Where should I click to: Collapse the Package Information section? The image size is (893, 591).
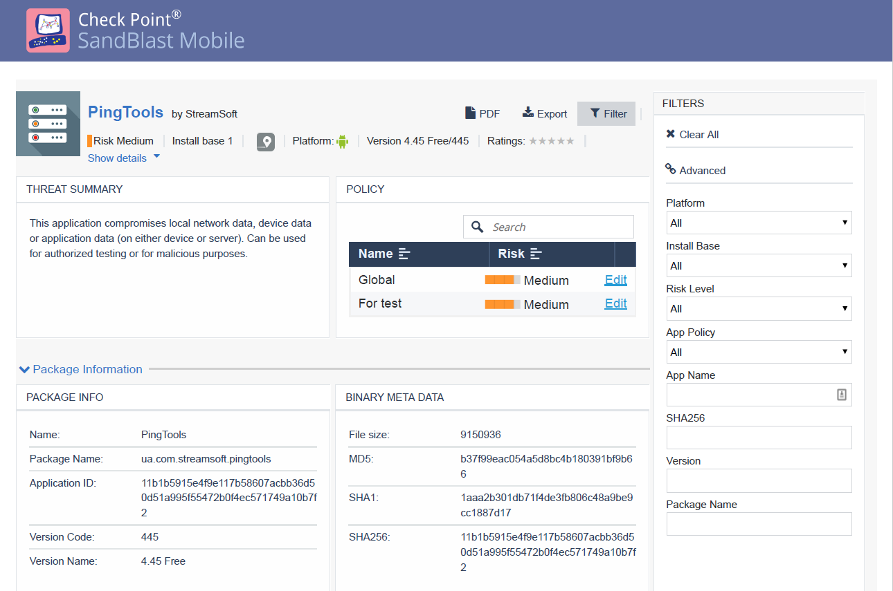coord(81,369)
